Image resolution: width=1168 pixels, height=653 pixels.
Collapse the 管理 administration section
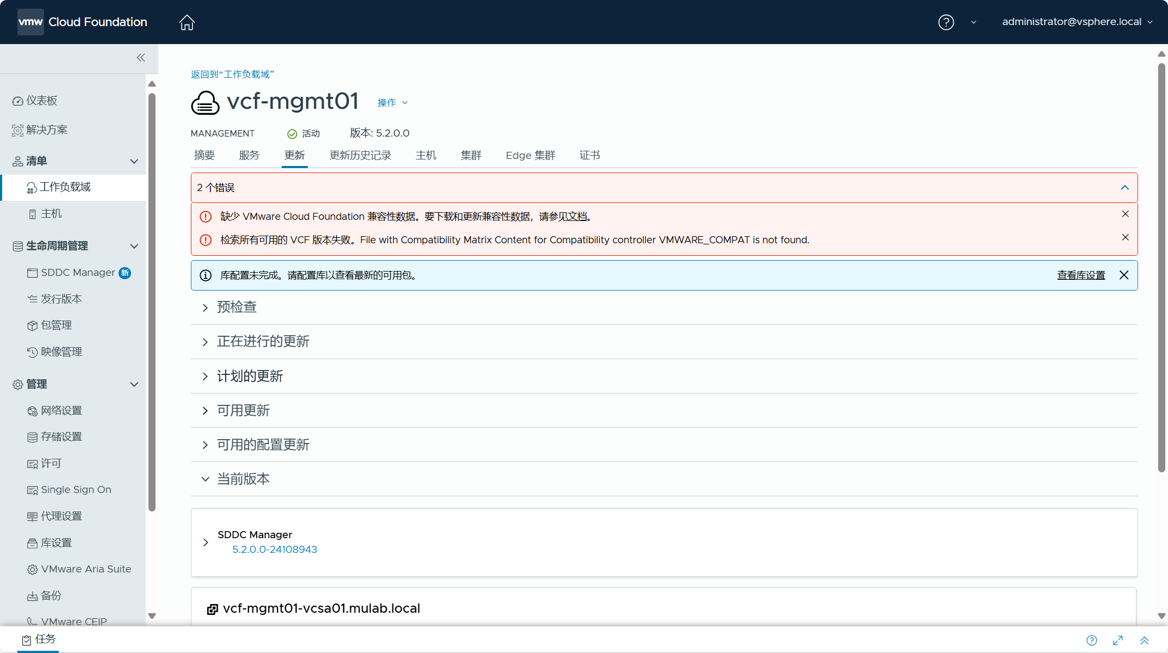click(x=134, y=384)
